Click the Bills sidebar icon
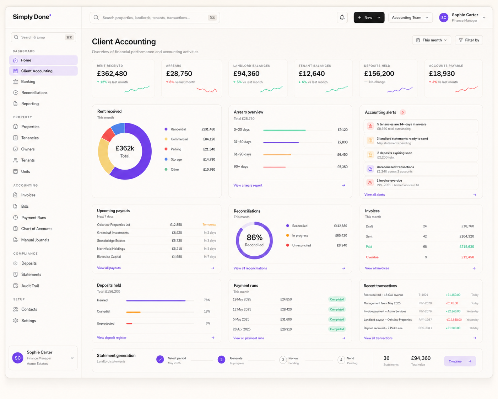This screenshot has height=399, width=498. (x=16, y=206)
